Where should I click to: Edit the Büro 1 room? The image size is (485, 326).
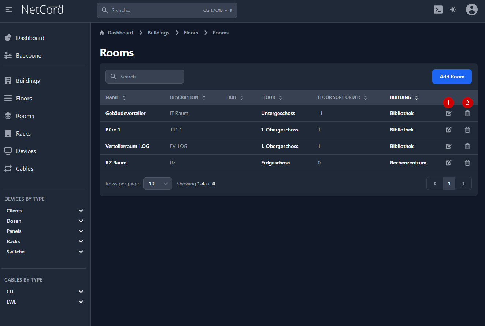[x=448, y=130]
